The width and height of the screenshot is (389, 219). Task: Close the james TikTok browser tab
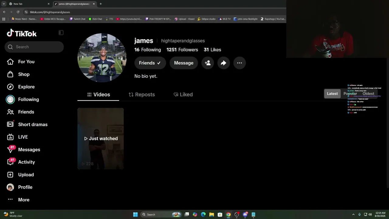pos(94,4)
